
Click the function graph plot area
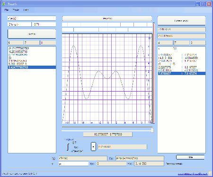(x=107, y=78)
